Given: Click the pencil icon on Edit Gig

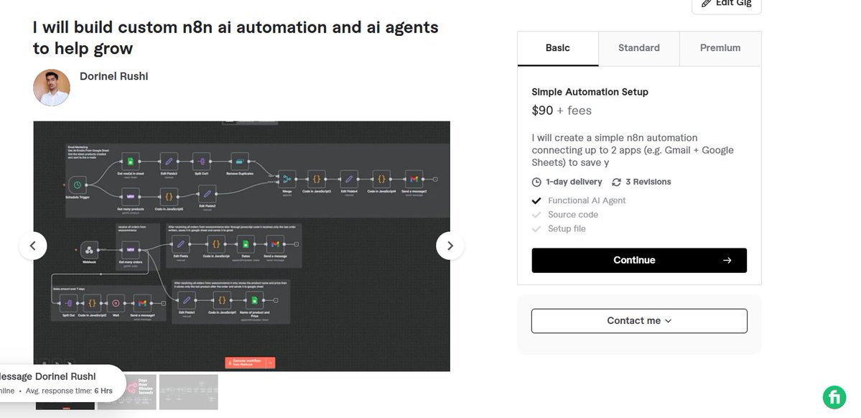Looking at the screenshot, I should pyautogui.click(x=706, y=4).
